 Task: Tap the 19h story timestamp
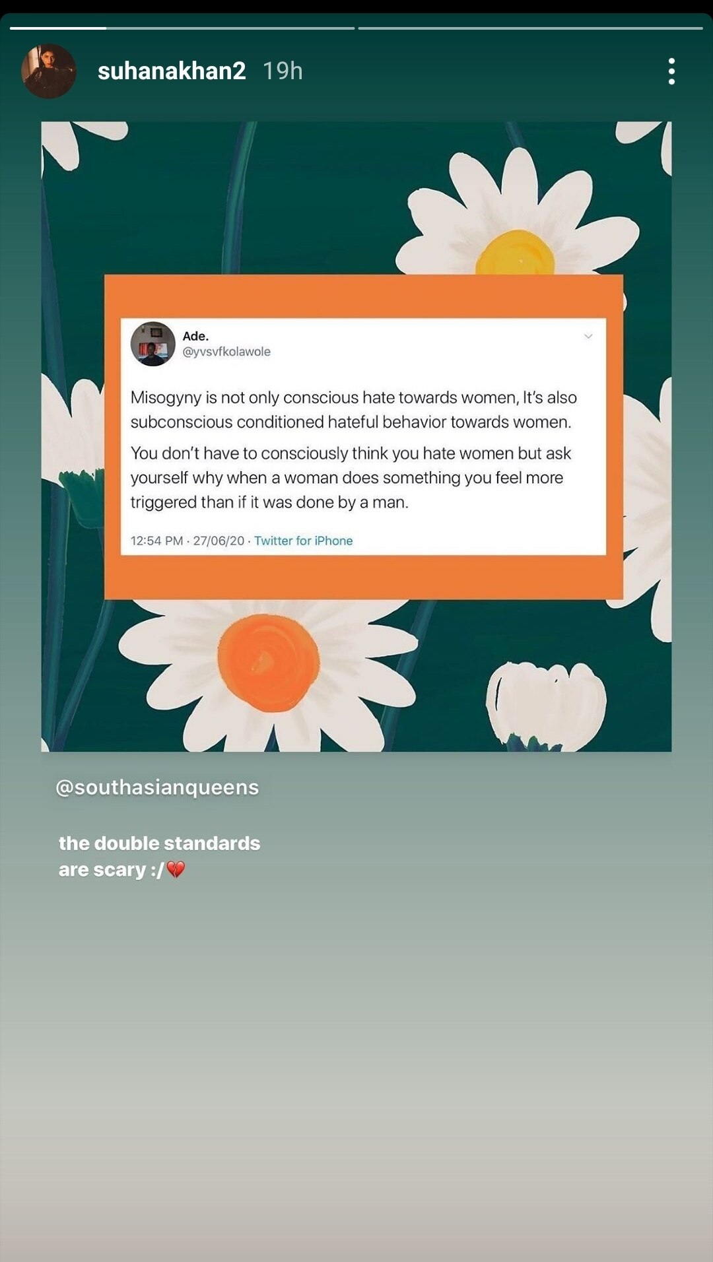pos(283,71)
